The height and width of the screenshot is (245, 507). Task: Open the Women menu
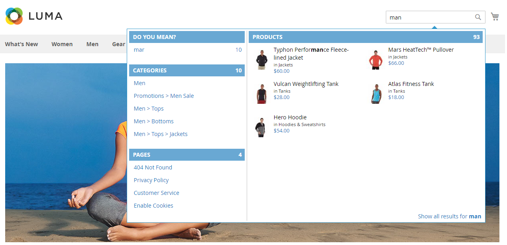tap(62, 44)
